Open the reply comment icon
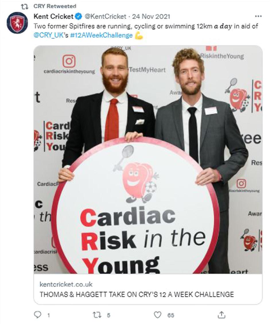This screenshot has height=324, width=270. (37, 315)
